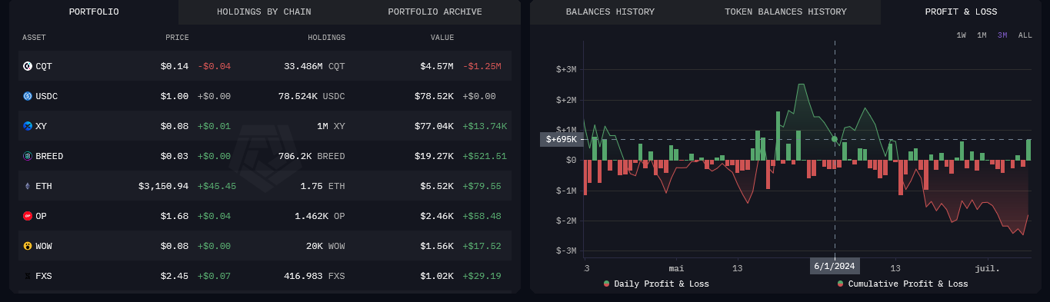
Task: Click the 78.524K USDC holdings cell
Action: pyautogui.click(x=312, y=96)
